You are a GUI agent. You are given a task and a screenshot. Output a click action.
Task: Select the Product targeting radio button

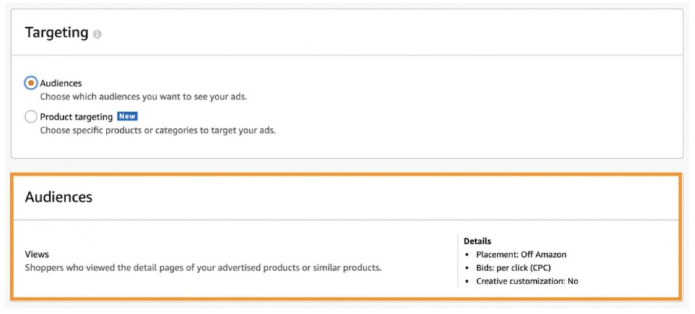(31, 117)
